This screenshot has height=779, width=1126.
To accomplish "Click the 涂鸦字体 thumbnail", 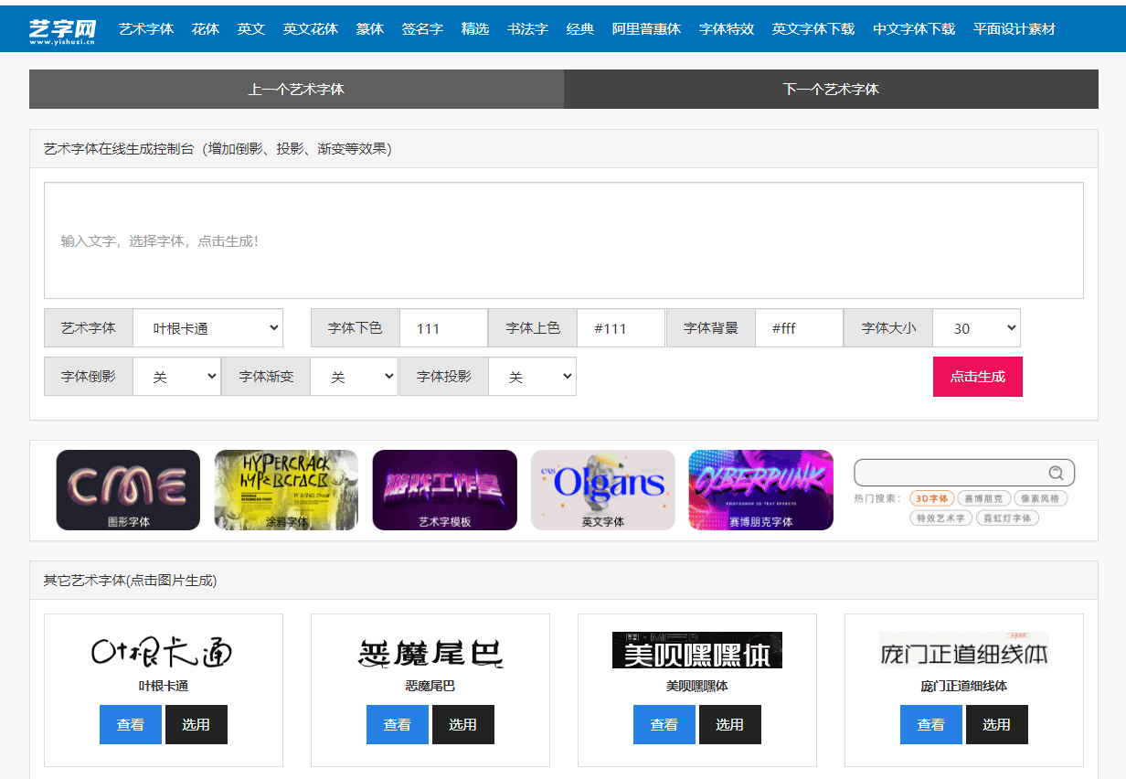I will coord(285,490).
